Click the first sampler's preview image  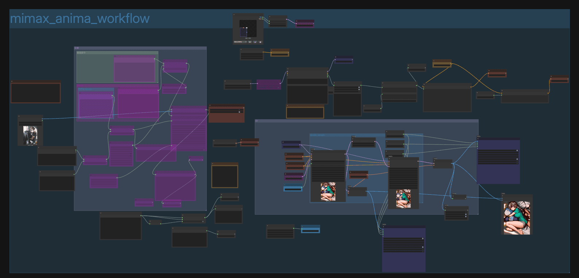[x=328, y=192]
